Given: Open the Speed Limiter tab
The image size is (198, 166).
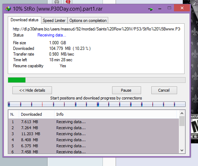Looking at the screenshot, I should [54, 21].
